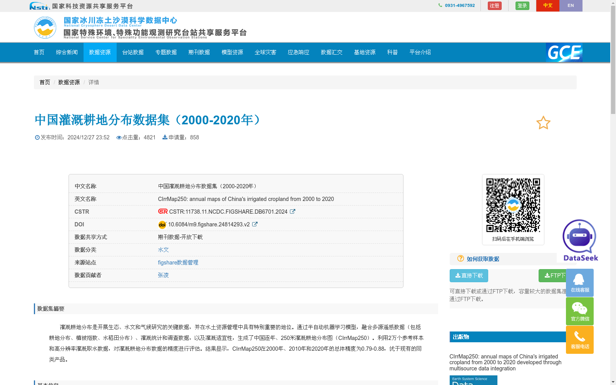Click the 登录 login button
616x385 pixels.
click(x=522, y=5)
